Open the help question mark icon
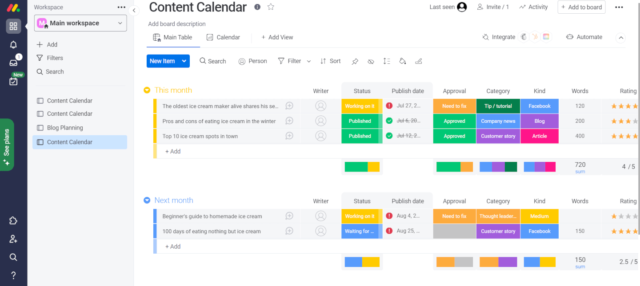Image resolution: width=640 pixels, height=286 pixels. coord(13,275)
